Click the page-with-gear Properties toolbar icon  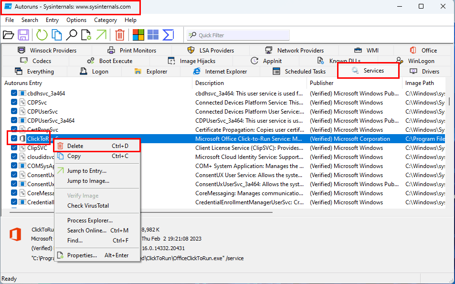pos(86,35)
